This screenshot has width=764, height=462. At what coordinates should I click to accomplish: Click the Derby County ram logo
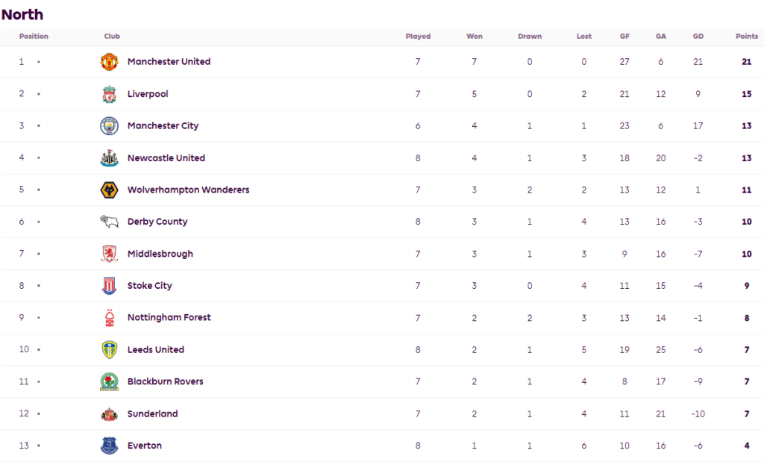point(109,222)
